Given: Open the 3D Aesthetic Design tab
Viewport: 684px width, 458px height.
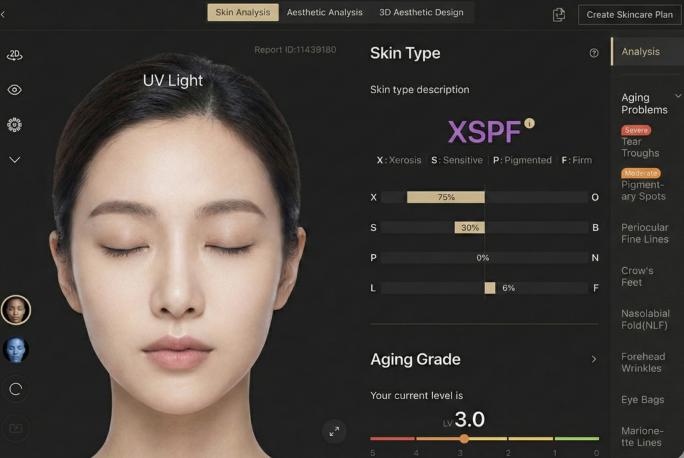Looking at the screenshot, I should pos(421,13).
